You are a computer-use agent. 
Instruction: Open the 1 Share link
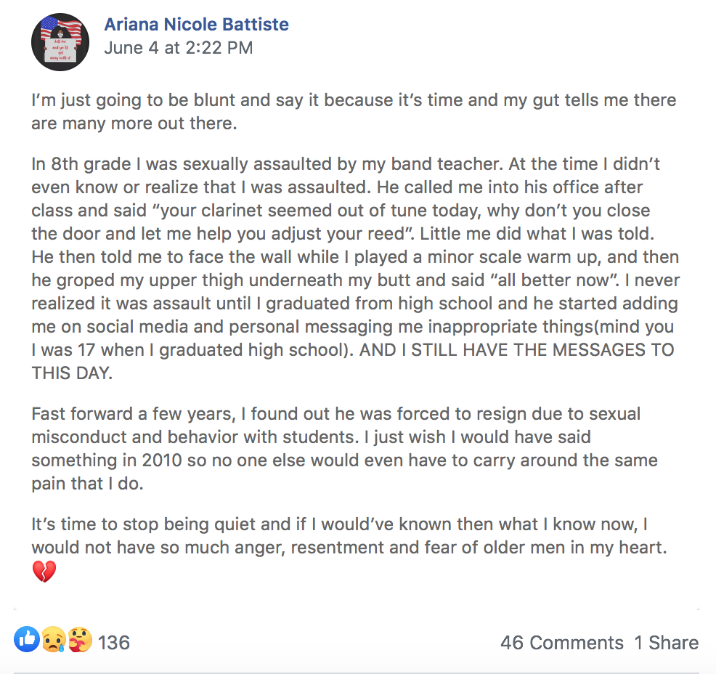tap(666, 642)
